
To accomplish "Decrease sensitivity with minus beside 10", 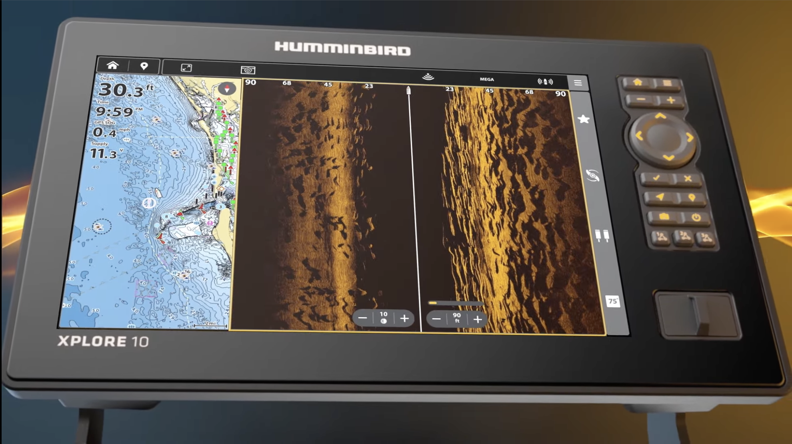I will [362, 318].
